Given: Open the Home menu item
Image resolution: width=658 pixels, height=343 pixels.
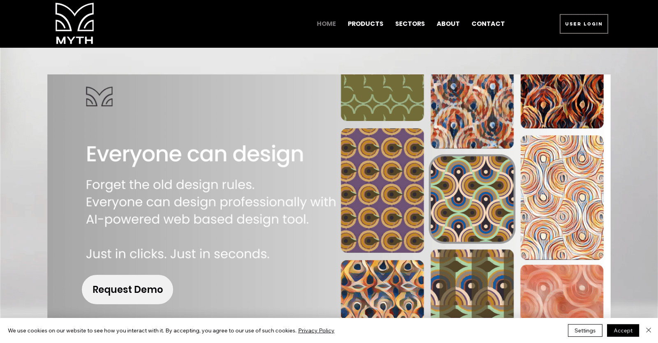Looking at the screenshot, I should point(326,24).
